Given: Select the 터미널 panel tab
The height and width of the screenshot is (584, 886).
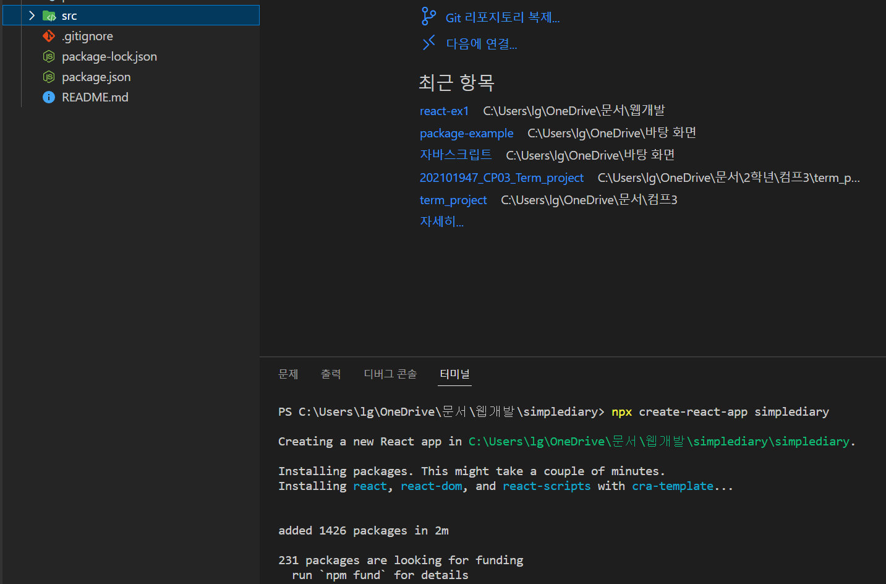Looking at the screenshot, I should [454, 374].
